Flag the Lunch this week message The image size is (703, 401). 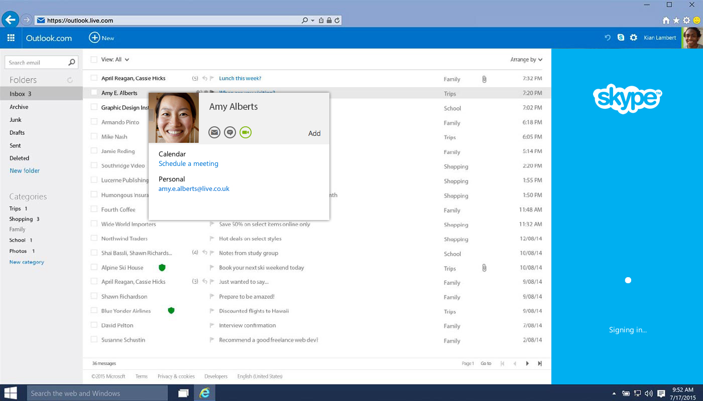tap(212, 78)
